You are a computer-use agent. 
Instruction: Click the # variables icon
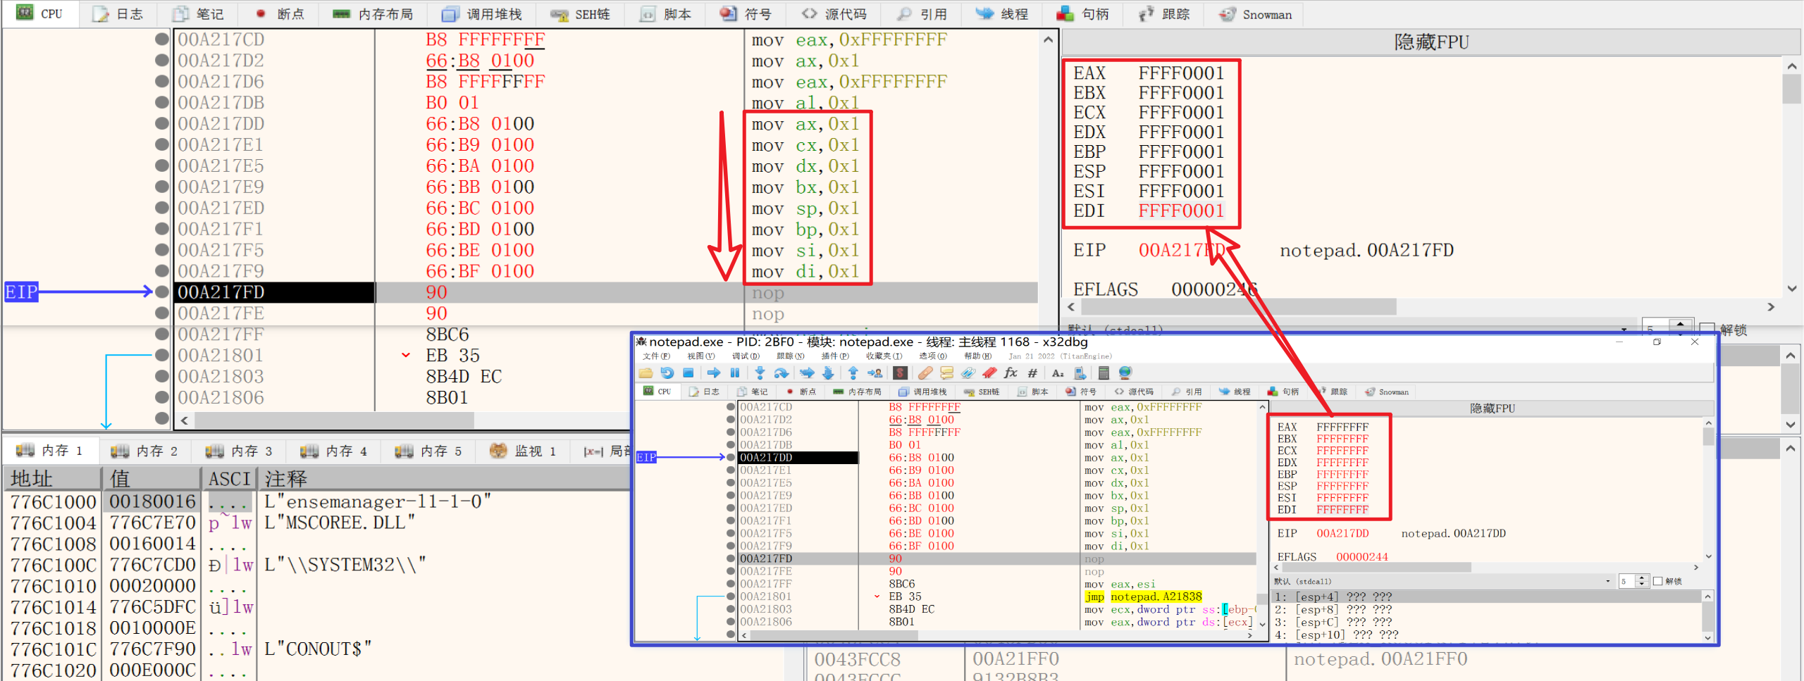pyautogui.click(x=1032, y=373)
